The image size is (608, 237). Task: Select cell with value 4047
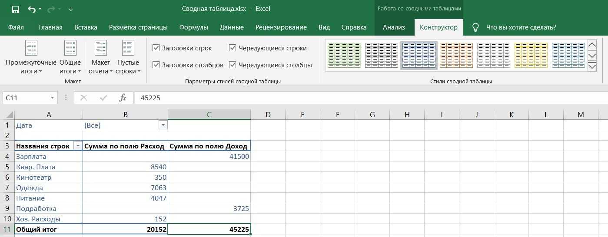(125, 198)
